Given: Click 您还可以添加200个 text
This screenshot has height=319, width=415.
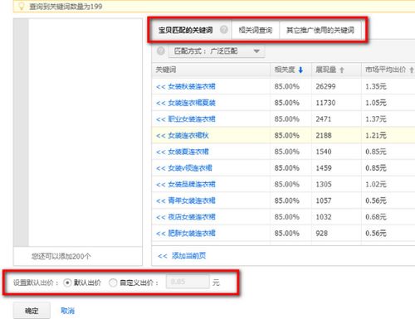Looking at the screenshot, I should 61,256.
